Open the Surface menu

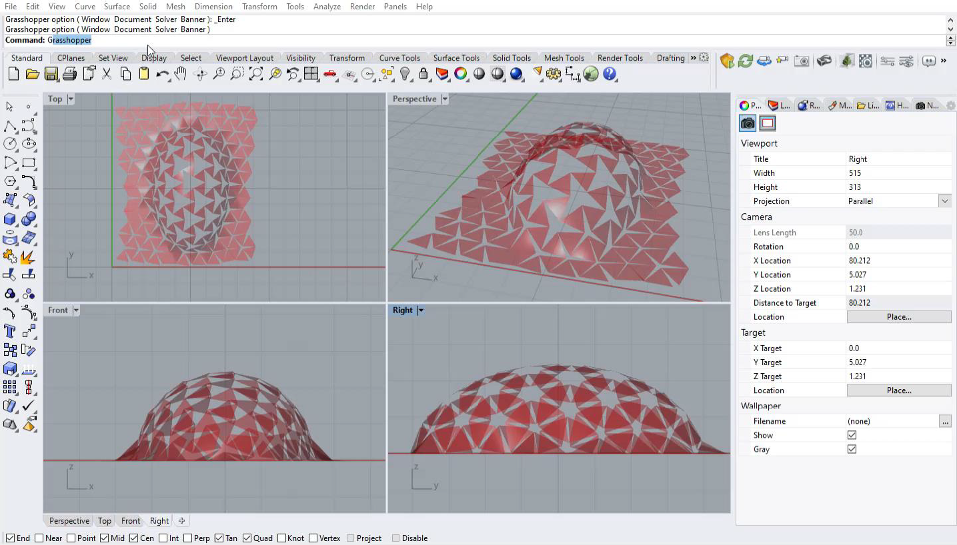pos(117,7)
